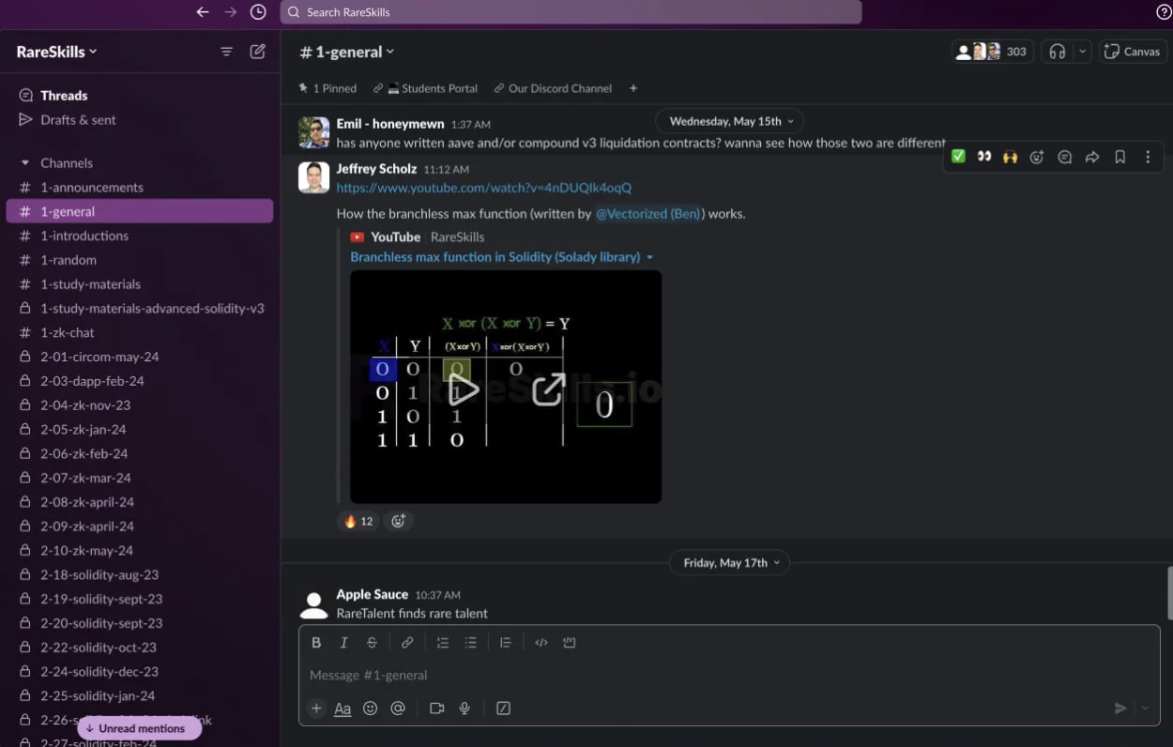Viewport: 1173px width, 747px height.
Task: Click the bookmark icon on message
Action: click(1120, 158)
